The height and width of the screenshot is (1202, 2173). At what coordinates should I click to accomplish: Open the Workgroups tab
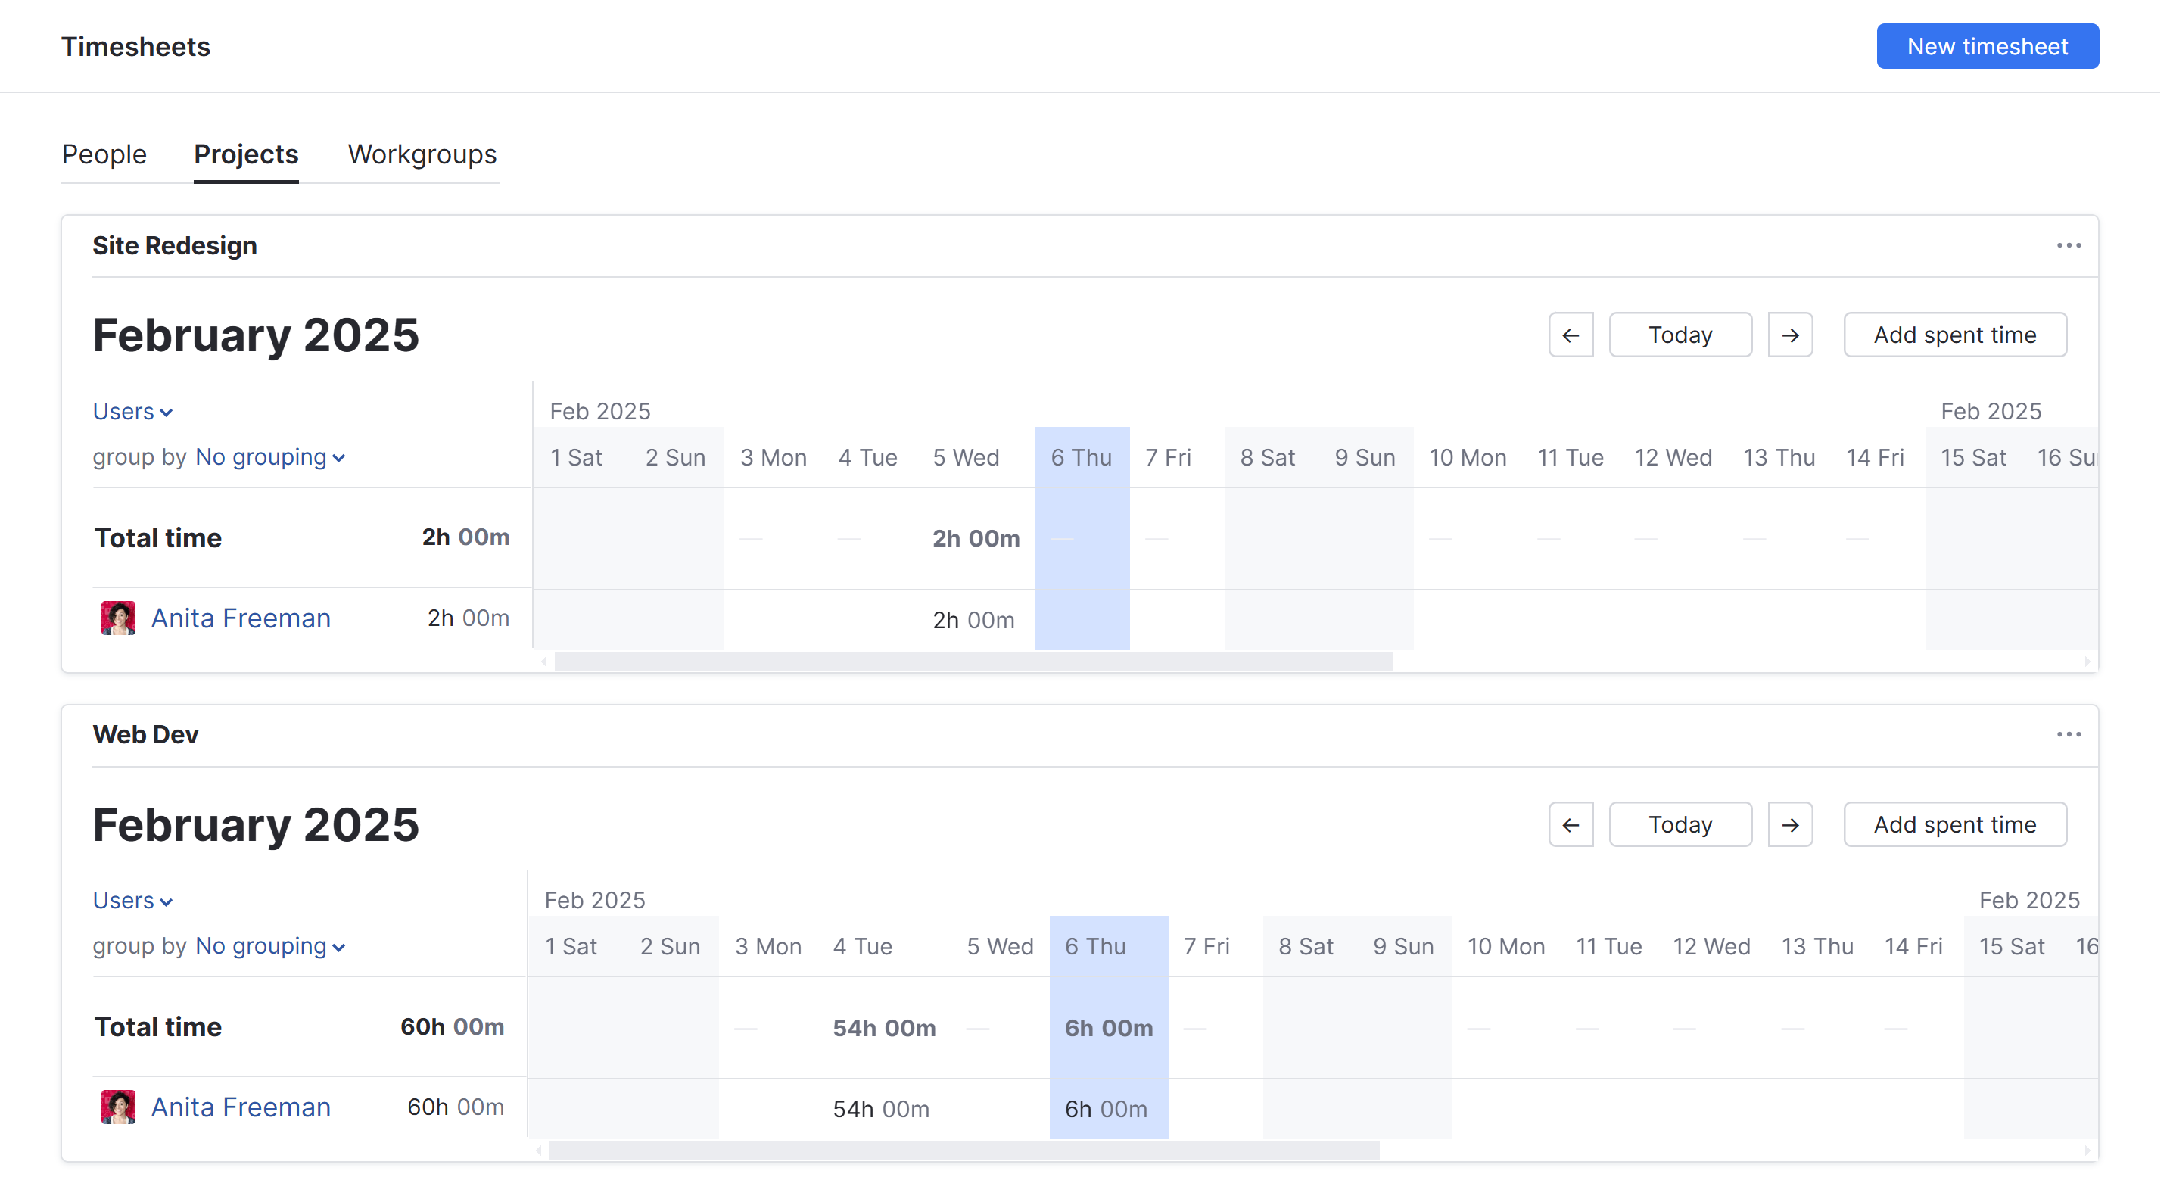click(421, 154)
